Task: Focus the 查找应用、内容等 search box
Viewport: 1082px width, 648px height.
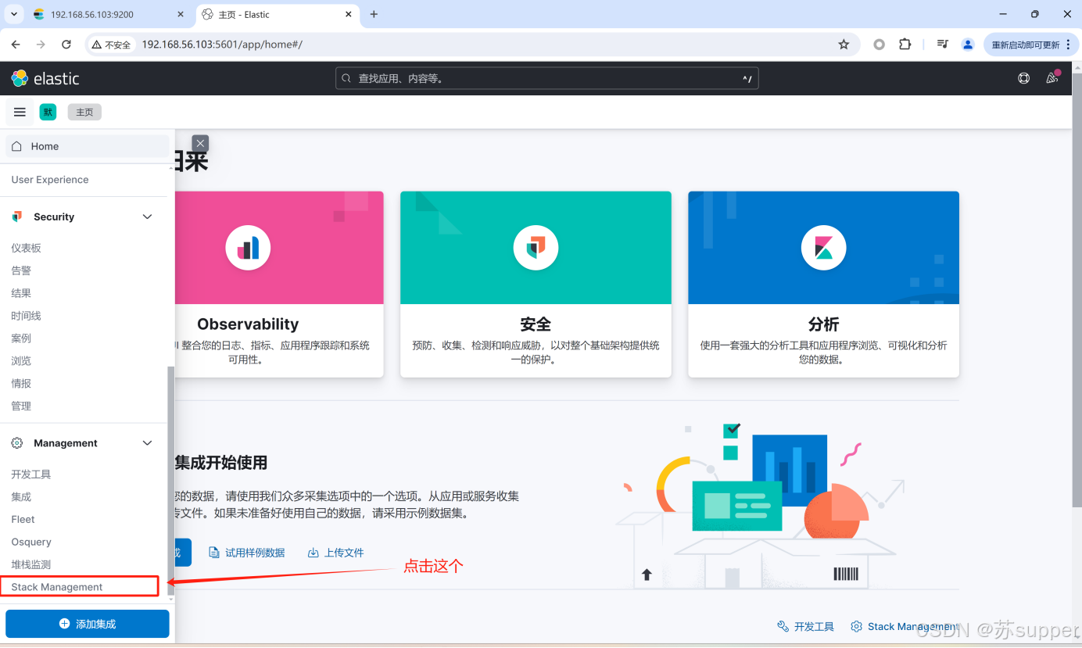Action: pyautogui.click(x=546, y=78)
